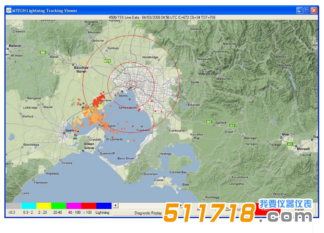Choose the magenta 40 - 100 legend swatch
This screenshot has width=324, height=233.
[x=73, y=205]
